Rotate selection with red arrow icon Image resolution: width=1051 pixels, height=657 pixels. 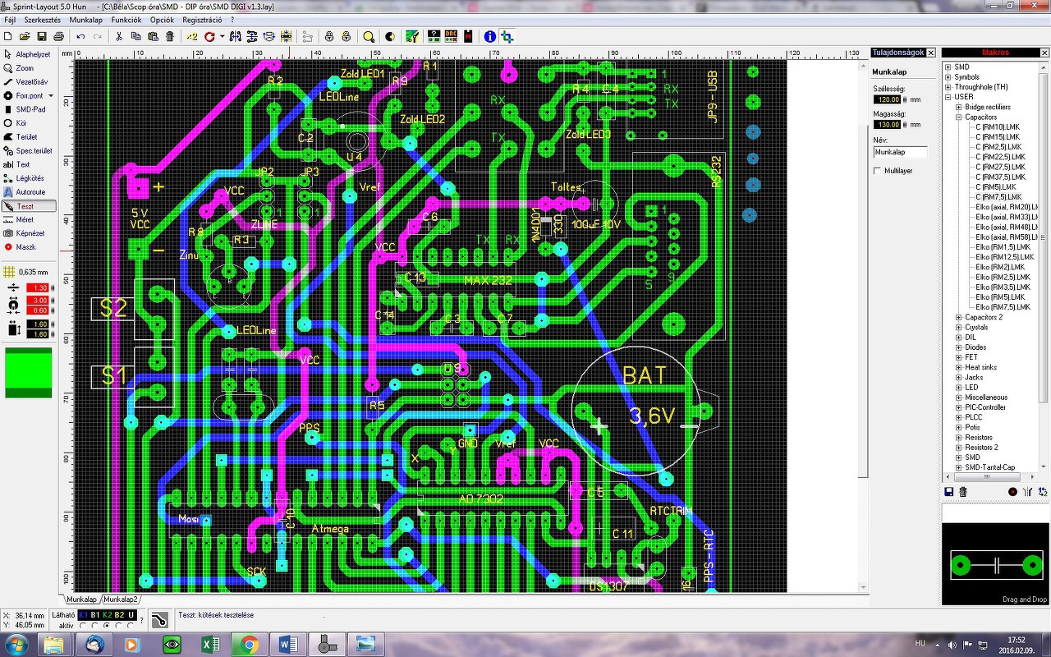210,36
